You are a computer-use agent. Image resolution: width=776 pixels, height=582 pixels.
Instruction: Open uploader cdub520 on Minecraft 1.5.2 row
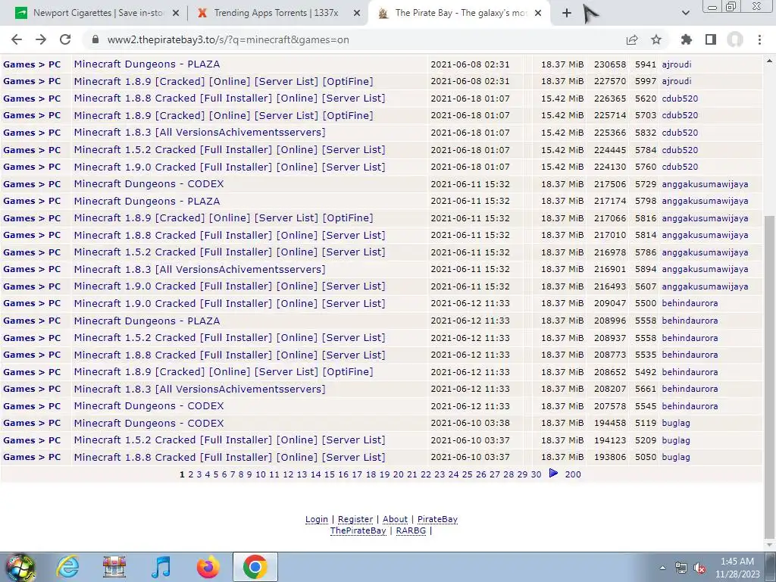click(x=680, y=149)
